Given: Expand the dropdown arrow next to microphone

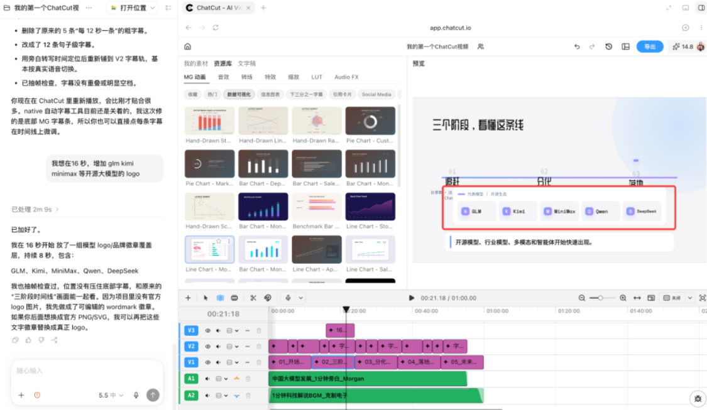Looking at the screenshot, I should click(x=301, y=298).
